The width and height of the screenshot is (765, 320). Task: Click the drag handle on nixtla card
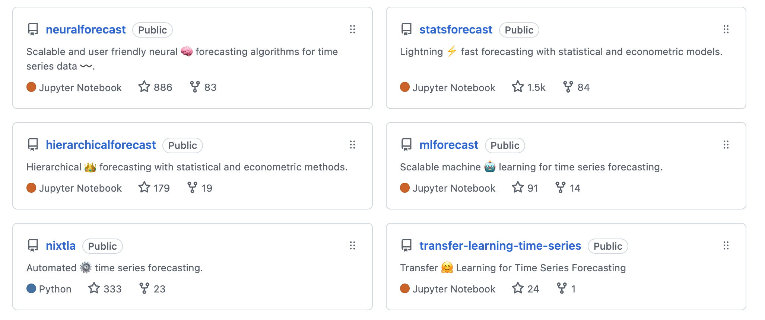pos(353,246)
